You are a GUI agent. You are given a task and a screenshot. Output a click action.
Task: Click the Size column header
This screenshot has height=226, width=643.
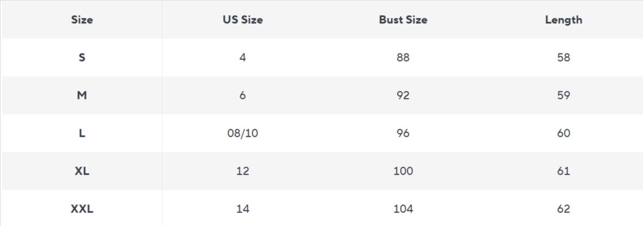82,20
